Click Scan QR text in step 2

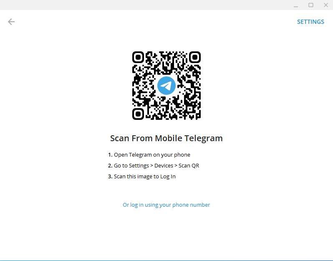click(x=189, y=165)
